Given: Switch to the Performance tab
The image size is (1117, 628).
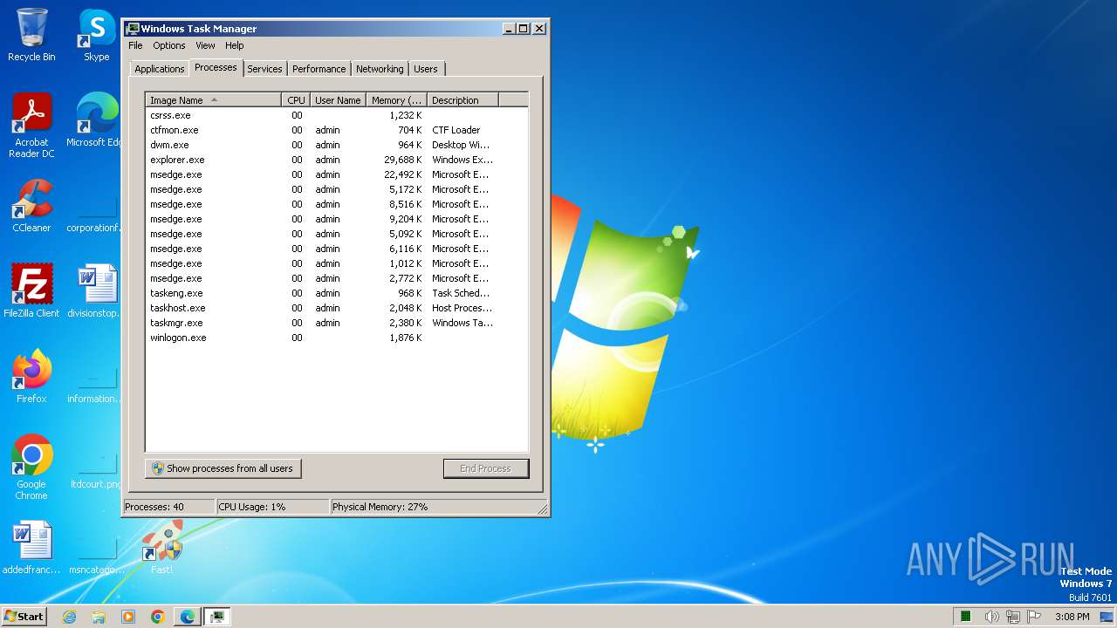Looking at the screenshot, I should click(x=319, y=69).
